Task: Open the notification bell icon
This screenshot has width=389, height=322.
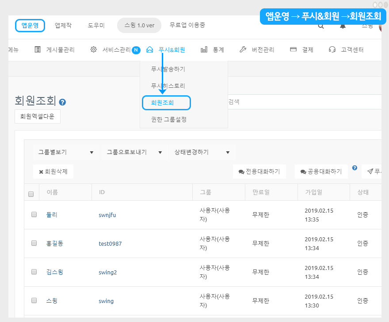Action: pos(343,26)
